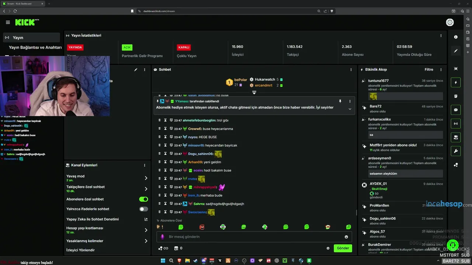Viewport: 472px width, 265px height.
Task: Open the stream preview panel three-dot menu
Action: pyautogui.click(x=145, y=70)
